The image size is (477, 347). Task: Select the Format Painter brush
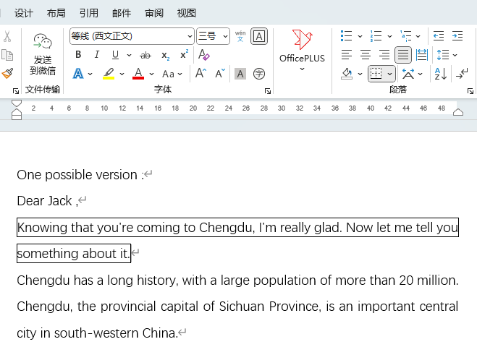tap(7, 73)
